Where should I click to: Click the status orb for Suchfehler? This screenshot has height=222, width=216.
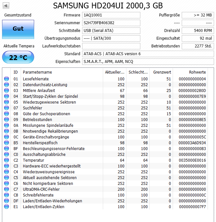(6, 108)
